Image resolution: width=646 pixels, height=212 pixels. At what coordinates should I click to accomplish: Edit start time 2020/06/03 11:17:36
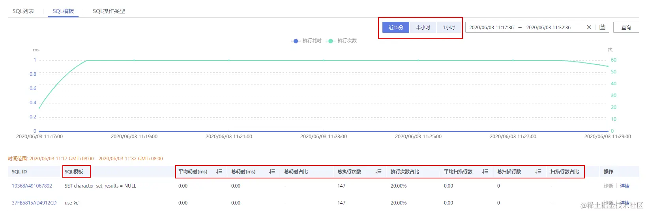click(x=491, y=27)
